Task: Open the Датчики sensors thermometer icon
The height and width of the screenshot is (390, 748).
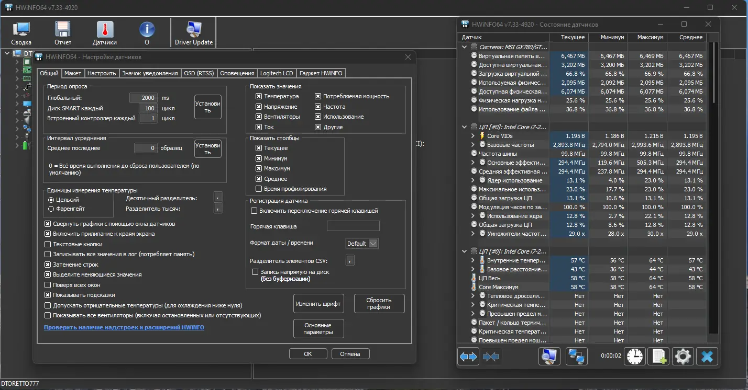Action: 105,33
